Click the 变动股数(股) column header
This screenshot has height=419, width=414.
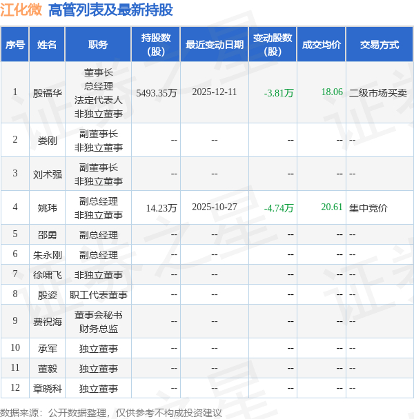click(x=273, y=45)
